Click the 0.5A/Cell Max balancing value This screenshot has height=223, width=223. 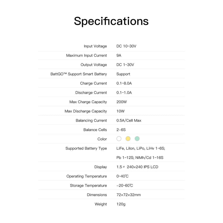click(x=129, y=120)
